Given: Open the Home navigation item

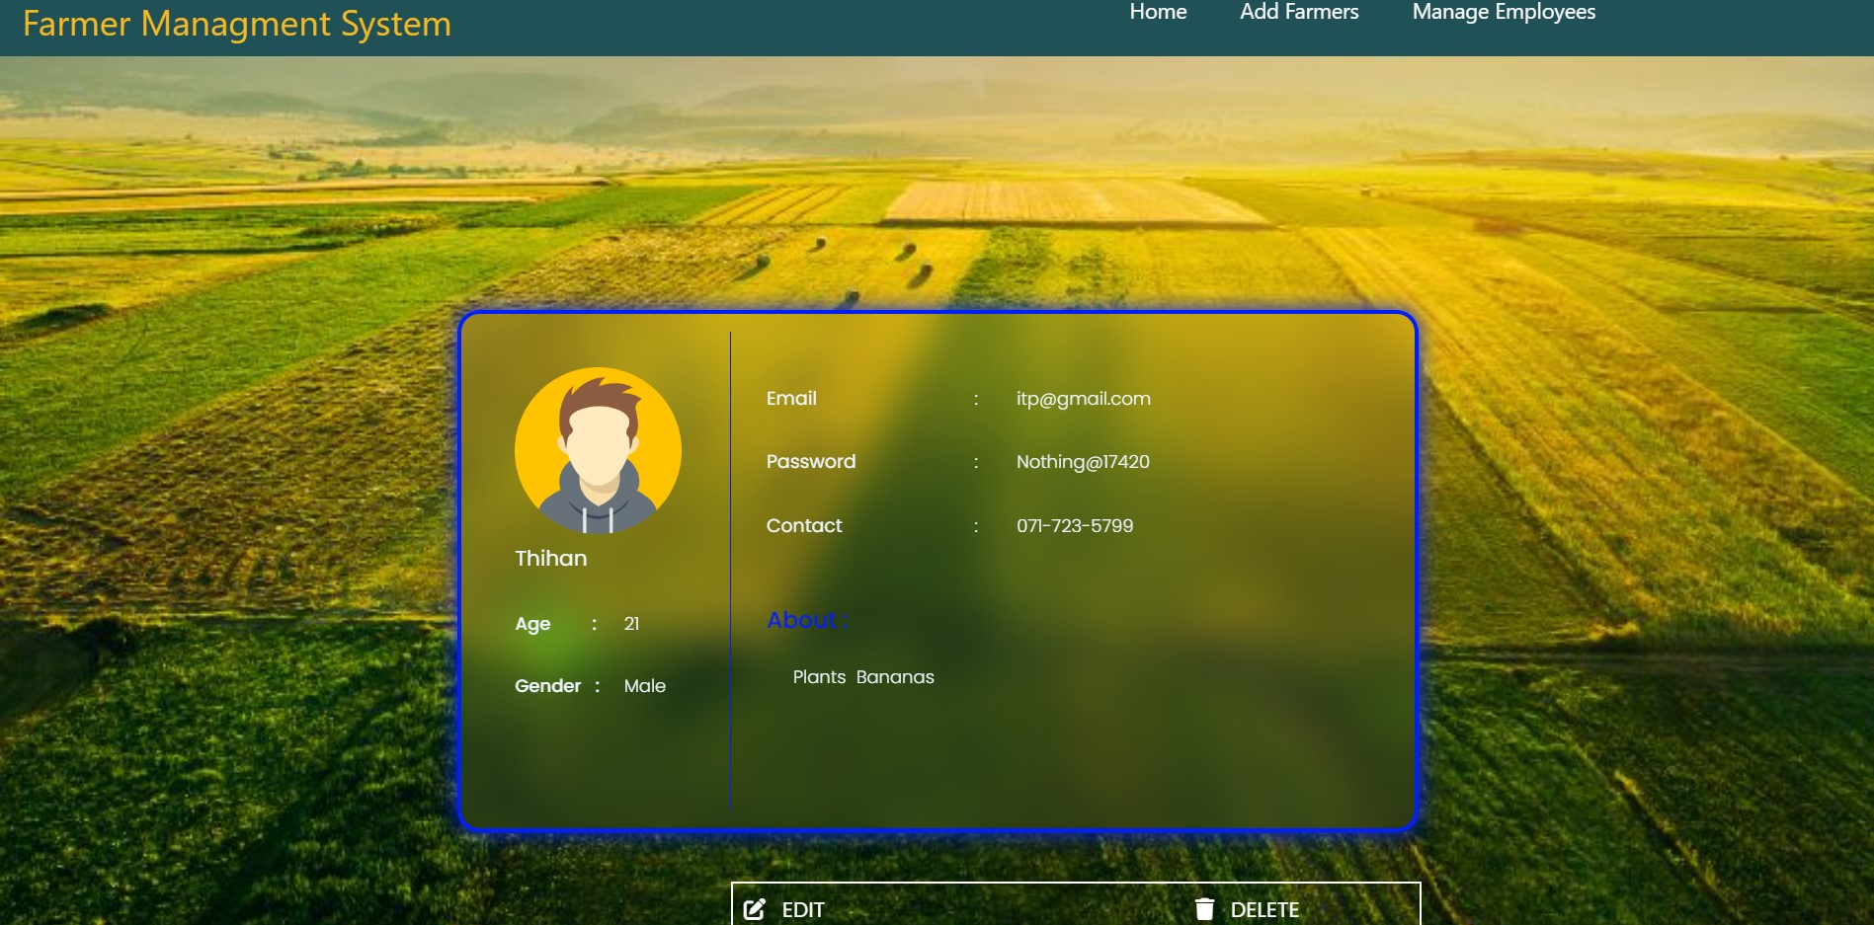Looking at the screenshot, I should point(1157,13).
